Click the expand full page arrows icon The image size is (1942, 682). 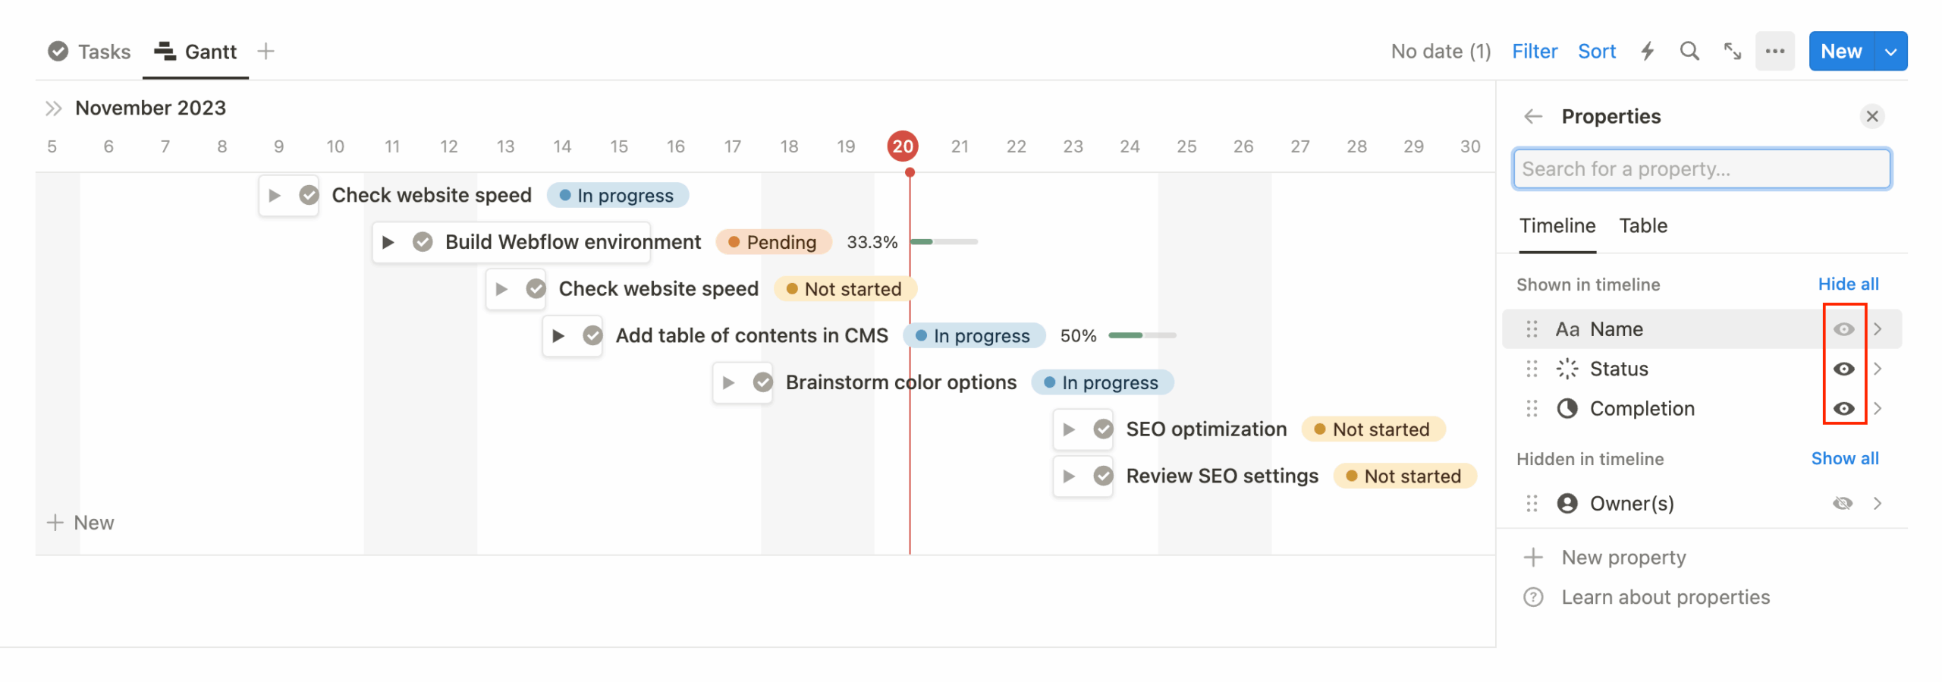pos(1732,52)
